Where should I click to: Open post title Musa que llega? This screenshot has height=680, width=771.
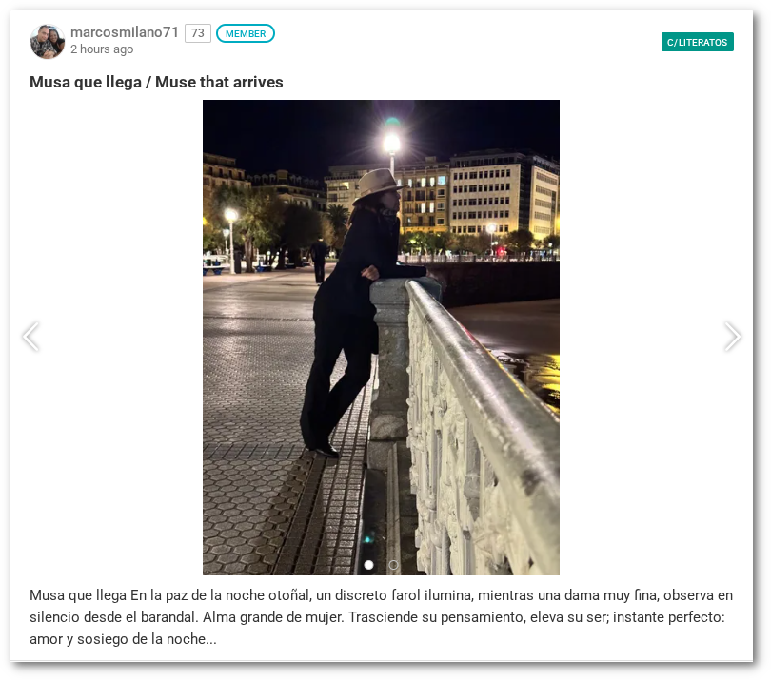[156, 82]
